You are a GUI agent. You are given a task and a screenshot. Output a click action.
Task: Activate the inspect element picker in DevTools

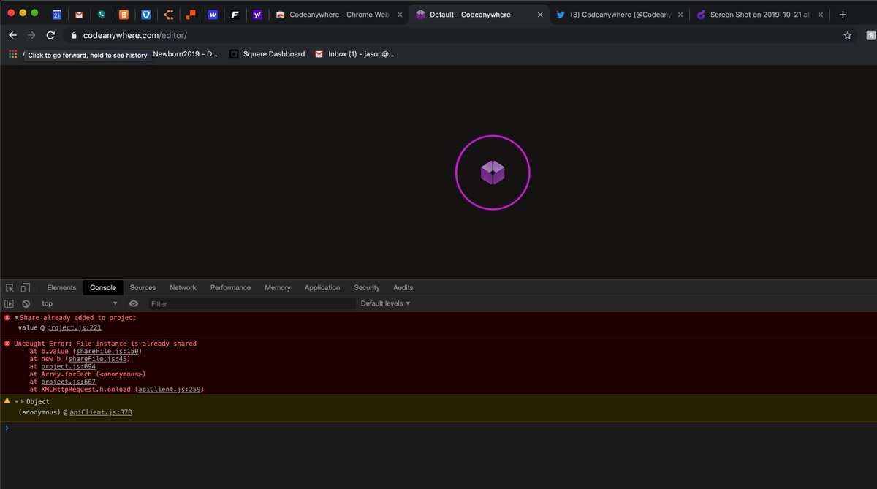10,288
